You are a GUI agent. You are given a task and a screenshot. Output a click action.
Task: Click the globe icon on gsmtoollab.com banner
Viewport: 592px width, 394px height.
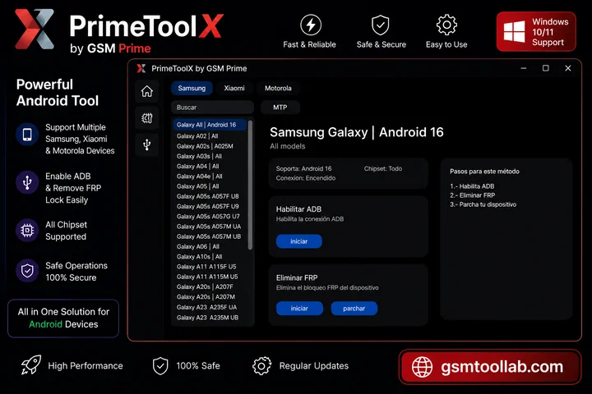coord(422,367)
